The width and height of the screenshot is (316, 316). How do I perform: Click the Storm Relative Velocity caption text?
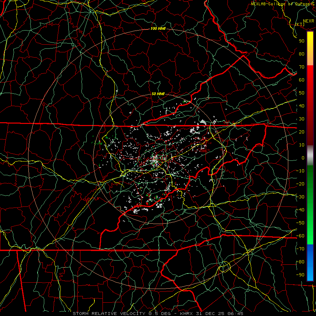coord(158,314)
